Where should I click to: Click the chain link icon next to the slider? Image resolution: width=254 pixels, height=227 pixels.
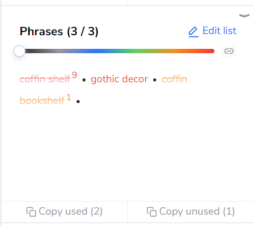(229, 51)
